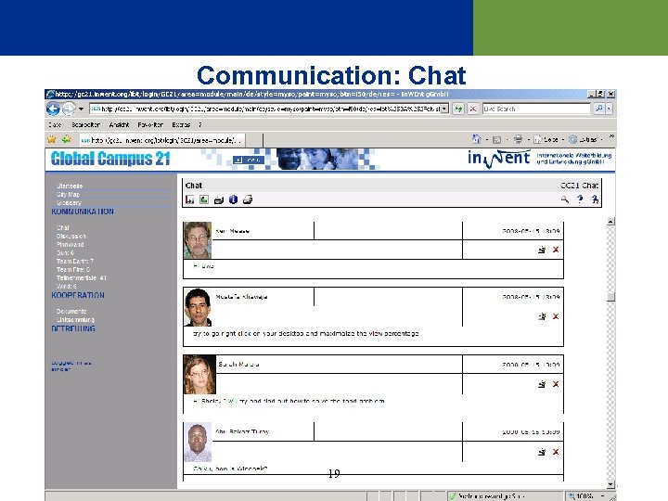Click the browser Forward arrow button

69,109
